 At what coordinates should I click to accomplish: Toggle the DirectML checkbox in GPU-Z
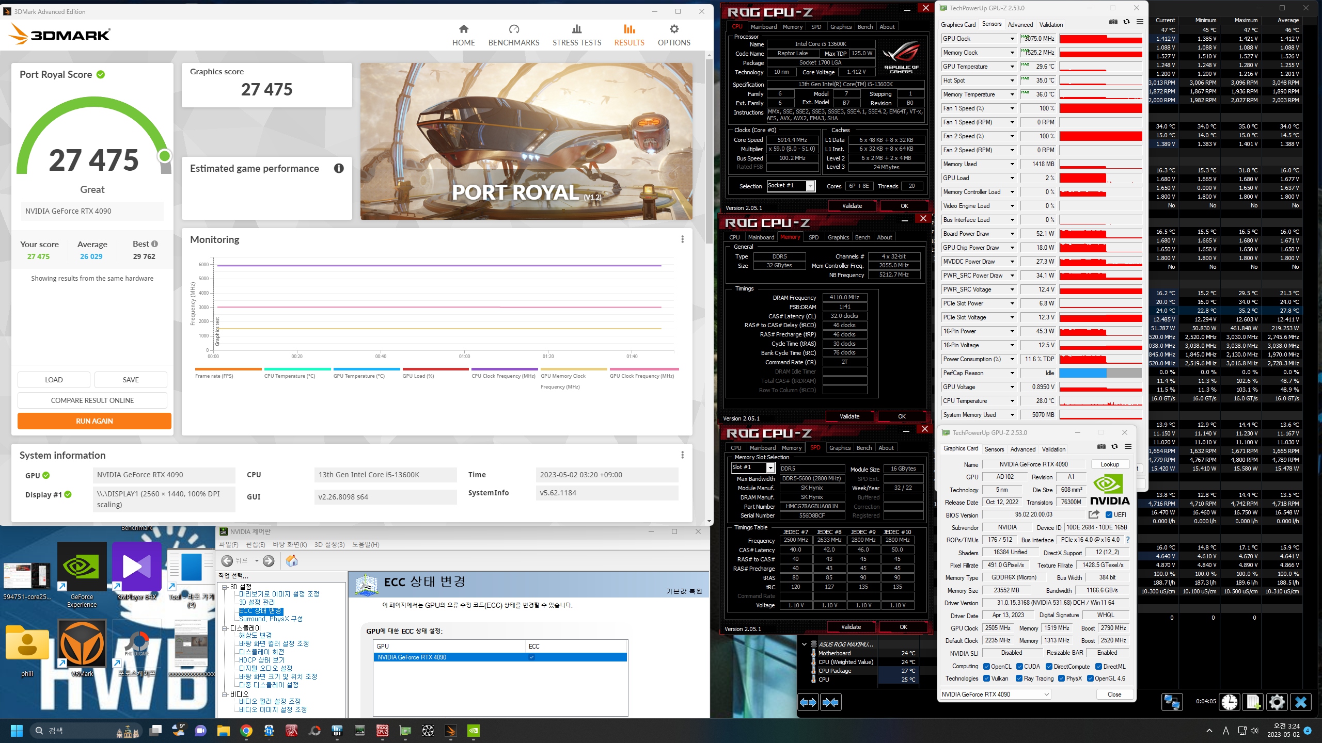tap(1099, 666)
